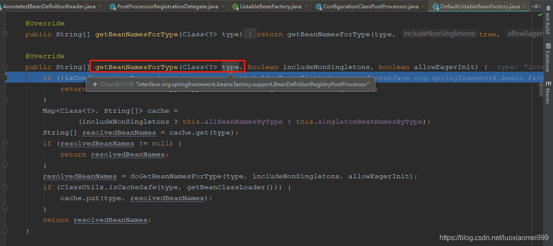Click the 'includeNonSingletons:' parameter hint
This screenshot has height=246, width=553.
(440, 34)
